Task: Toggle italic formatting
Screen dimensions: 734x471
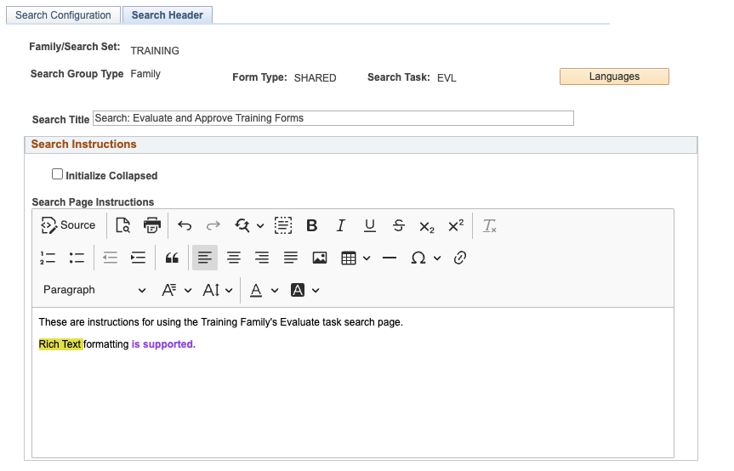Action: [341, 225]
